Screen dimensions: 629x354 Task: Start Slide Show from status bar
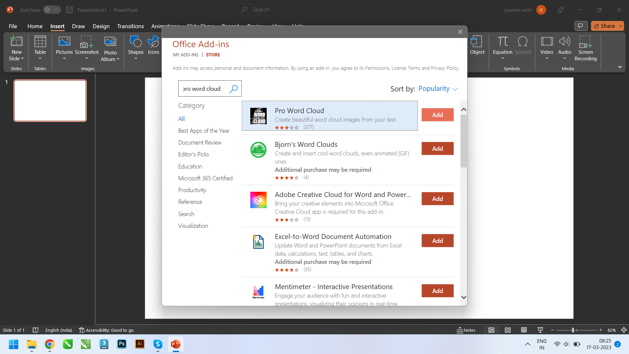pyautogui.click(x=540, y=330)
